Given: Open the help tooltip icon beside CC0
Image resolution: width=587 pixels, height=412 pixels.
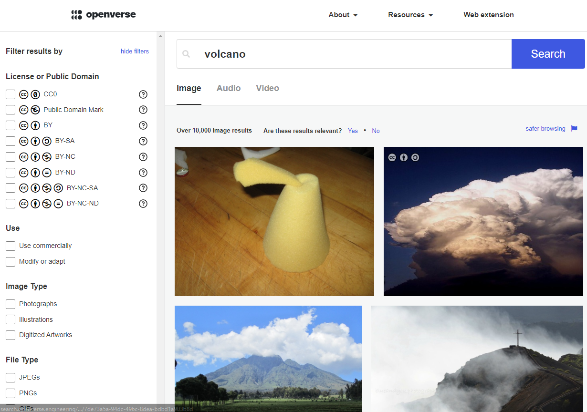Looking at the screenshot, I should pos(143,94).
